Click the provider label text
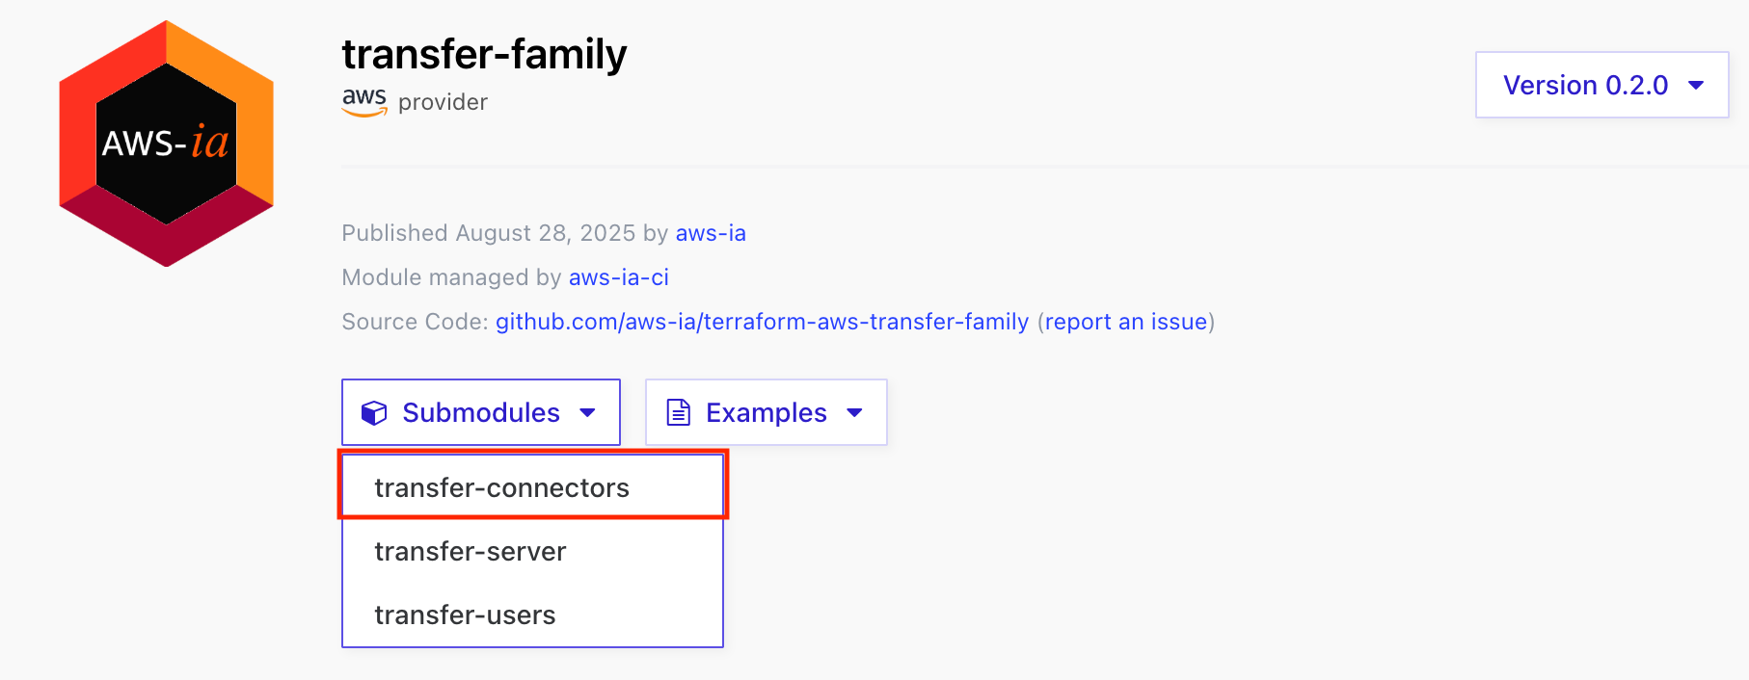The image size is (1749, 680). point(443,102)
